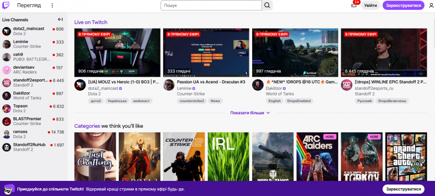Click the Live on Twitch heading link
The height and width of the screenshot is (196, 435).
coord(91,22)
